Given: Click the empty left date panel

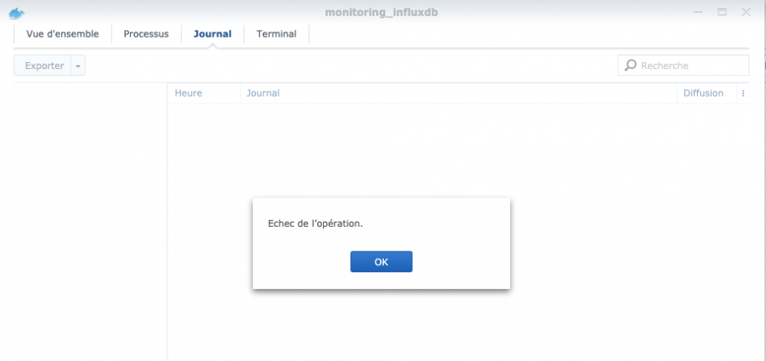Looking at the screenshot, I should pyautogui.click(x=90, y=222).
